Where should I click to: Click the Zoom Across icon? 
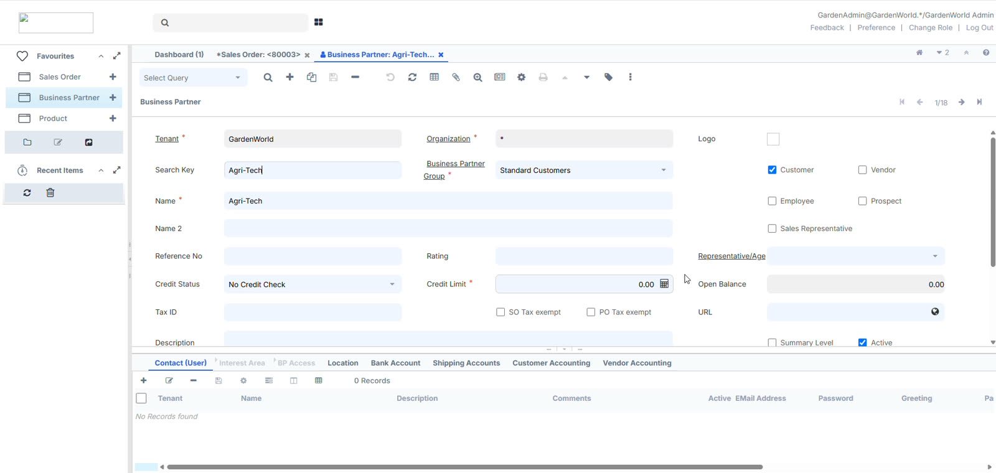pos(477,77)
